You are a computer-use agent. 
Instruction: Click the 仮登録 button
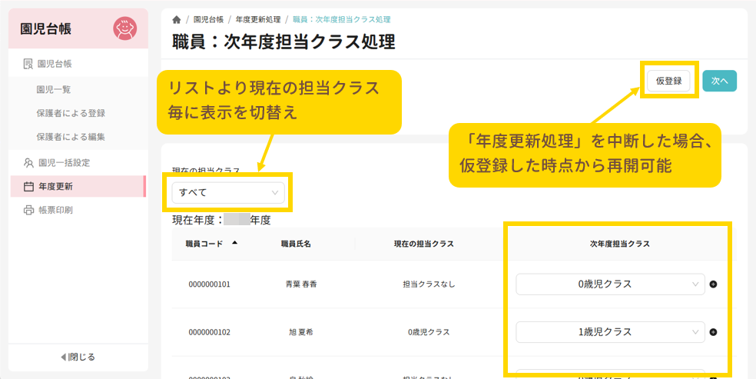[668, 81]
